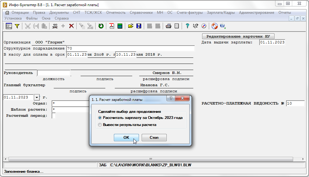Select 'Рассчитать зарплату за Октябрь 2023 года' option
309x177 pixels.
[100, 118]
